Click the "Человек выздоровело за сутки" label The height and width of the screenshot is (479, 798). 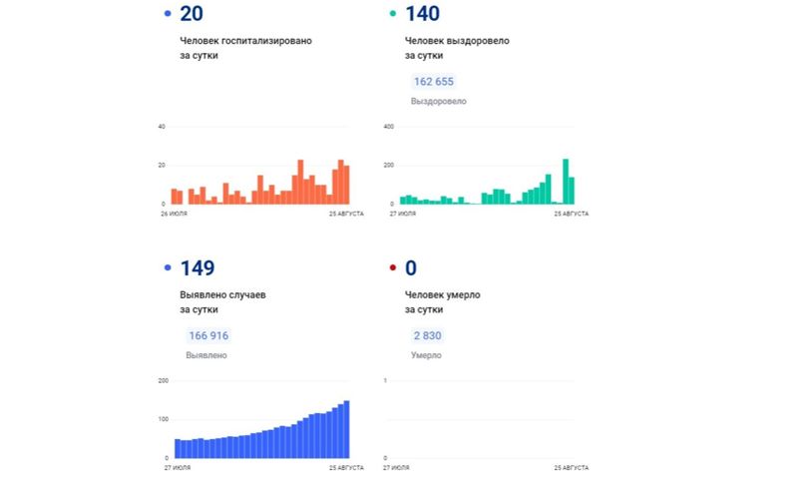(457, 48)
